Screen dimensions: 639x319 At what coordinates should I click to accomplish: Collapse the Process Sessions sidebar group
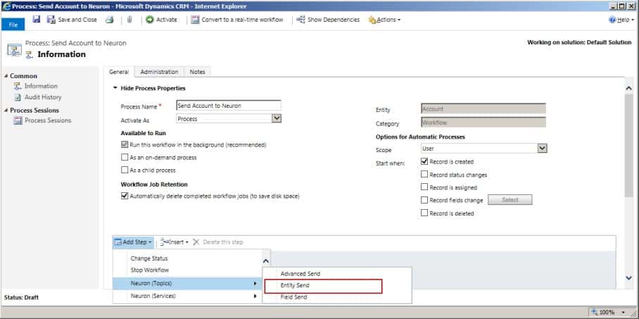(6, 110)
